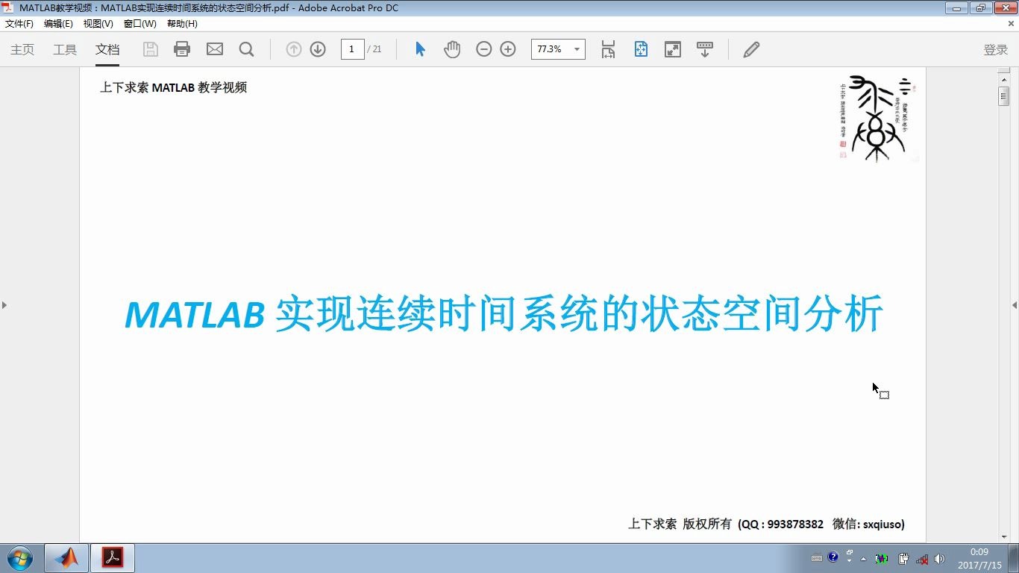Edit the page number input field

point(351,48)
